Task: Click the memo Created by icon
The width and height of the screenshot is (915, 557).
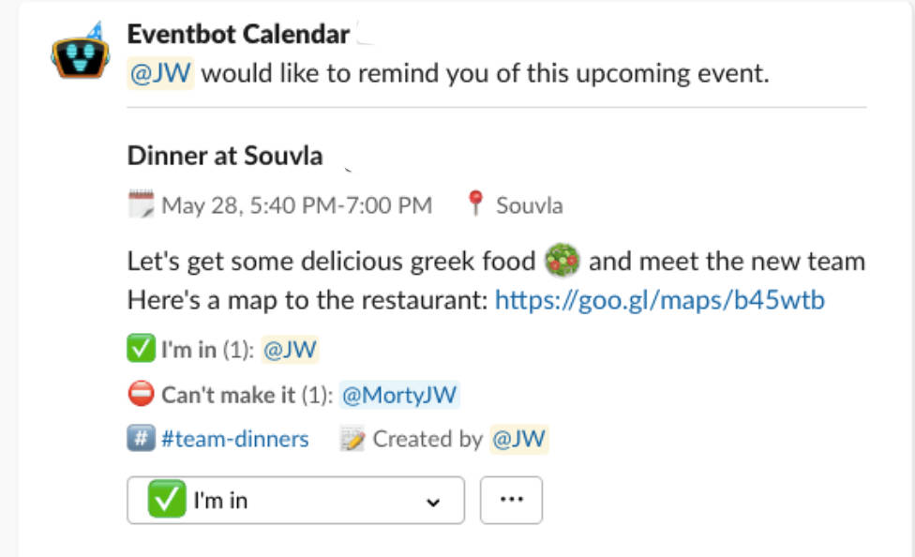Action: [352, 439]
